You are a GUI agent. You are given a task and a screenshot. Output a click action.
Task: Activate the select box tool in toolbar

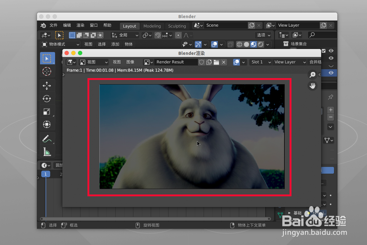point(47,58)
